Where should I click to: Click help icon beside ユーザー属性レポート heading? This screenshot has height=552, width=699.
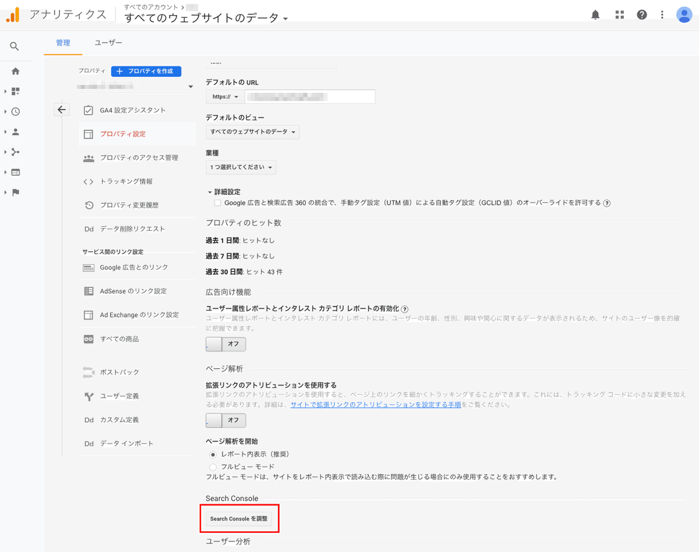[x=405, y=309]
